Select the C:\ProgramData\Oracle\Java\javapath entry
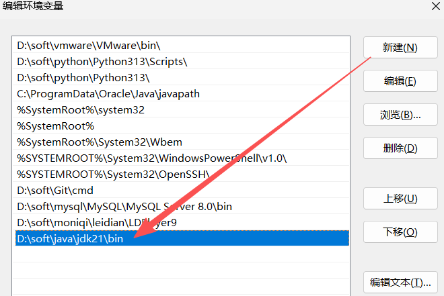 pyautogui.click(x=181, y=93)
